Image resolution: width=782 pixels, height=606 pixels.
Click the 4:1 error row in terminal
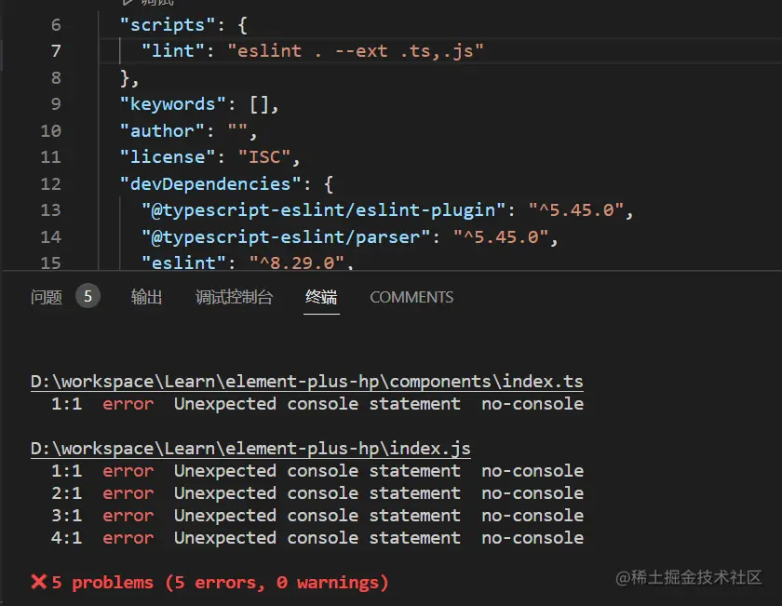pyautogui.click(x=317, y=538)
